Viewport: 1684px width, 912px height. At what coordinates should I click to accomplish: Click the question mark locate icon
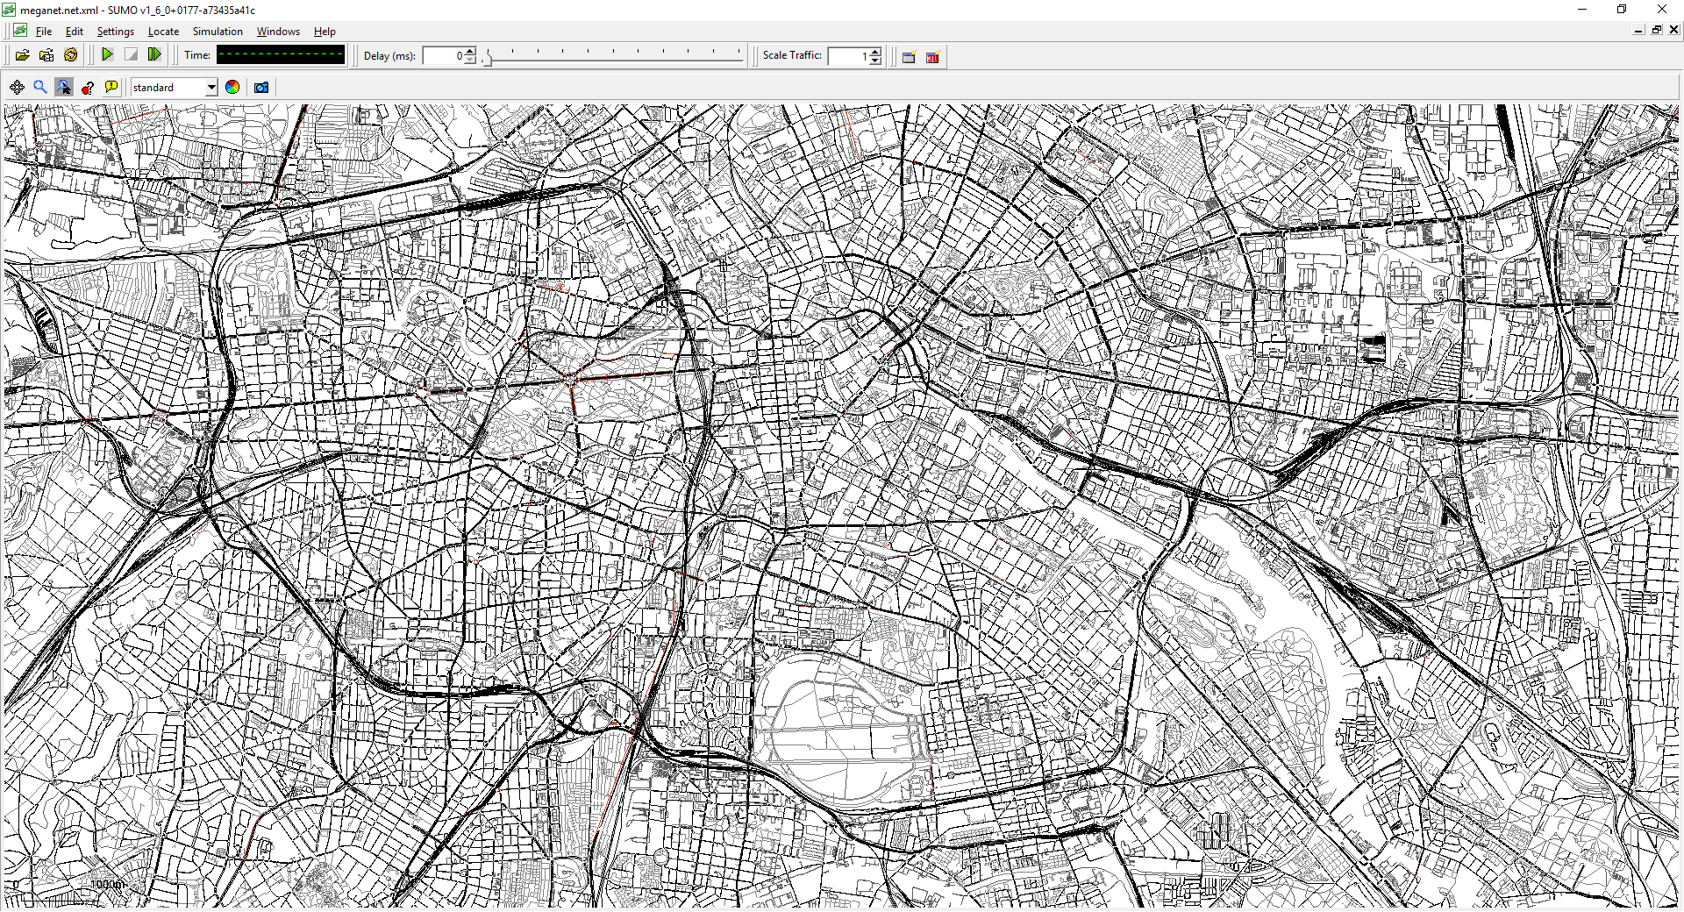(87, 87)
